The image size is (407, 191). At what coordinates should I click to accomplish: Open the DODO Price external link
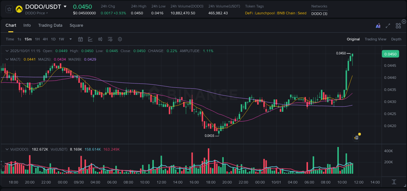36,13
